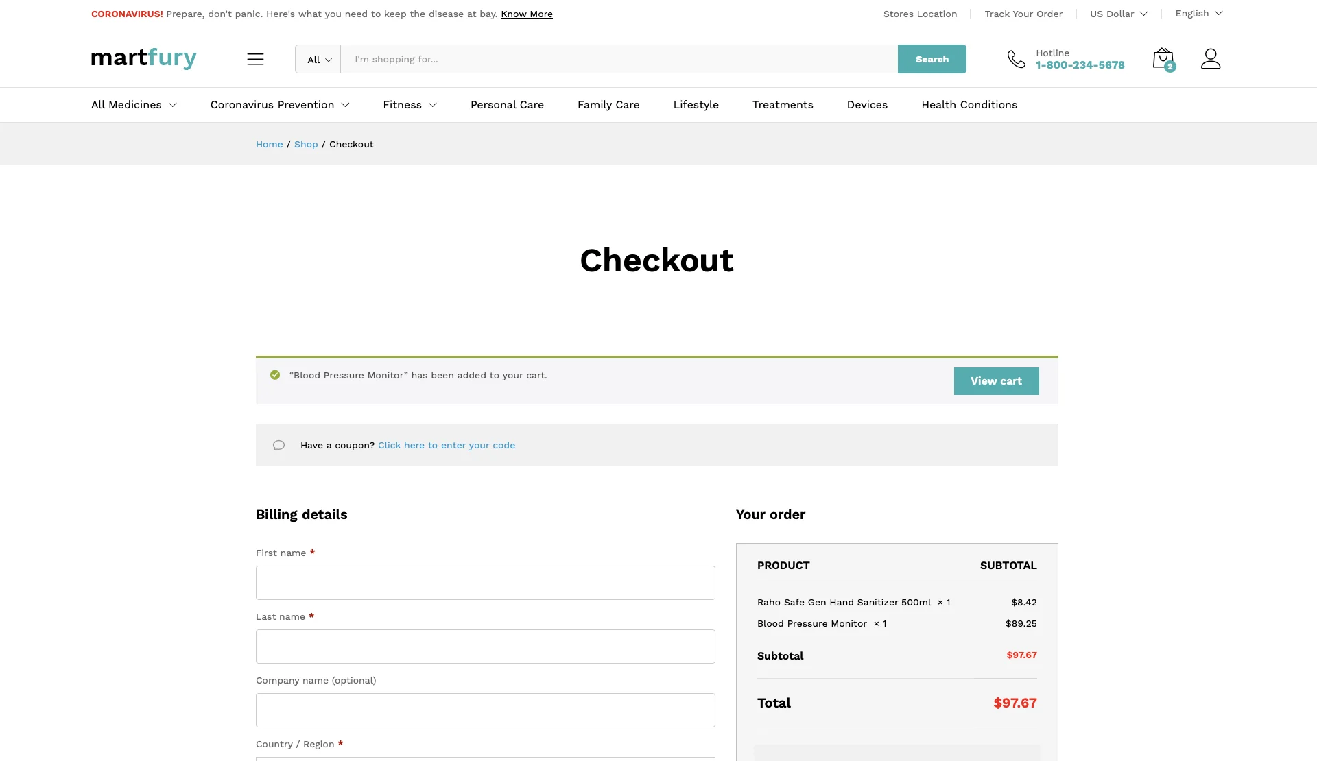Select the Devices menu item
This screenshot has width=1317, height=761.
tap(867, 105)
